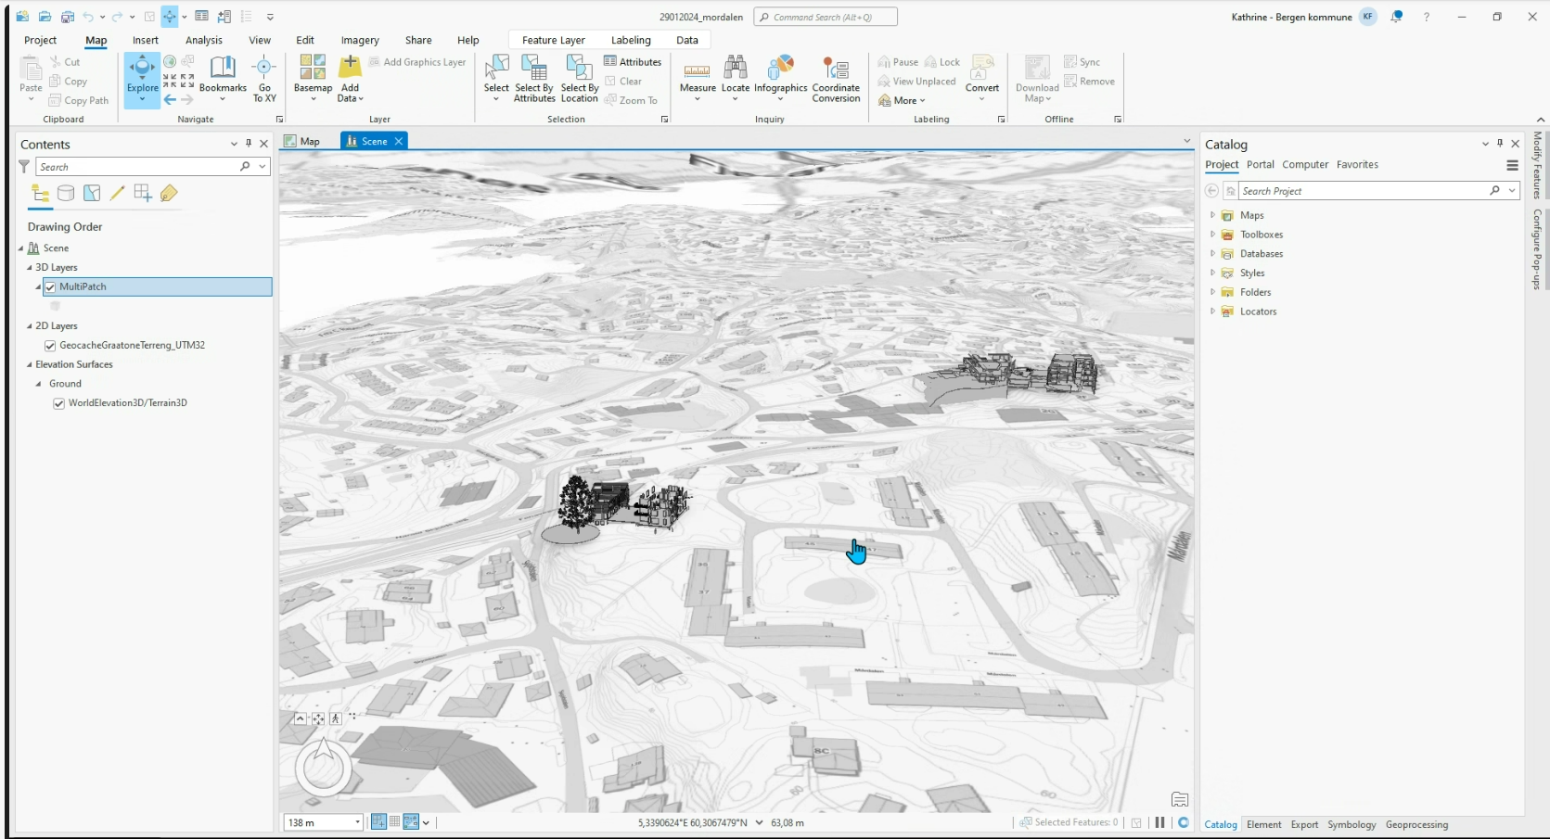Viewport: 1550px width, 839px height.
Task: Open the Coordinate Conversion tool
Action: click(x=836, y=70)
